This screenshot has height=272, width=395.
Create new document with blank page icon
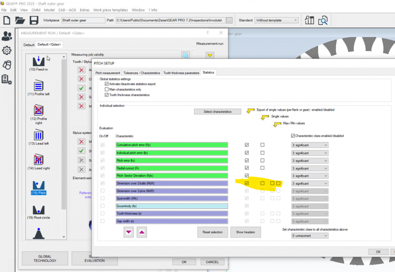click(x=7, y=20)
